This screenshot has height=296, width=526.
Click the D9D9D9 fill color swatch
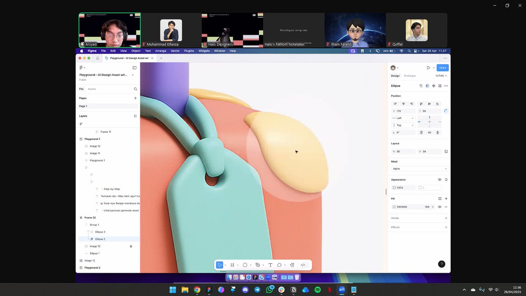point(394,207)
